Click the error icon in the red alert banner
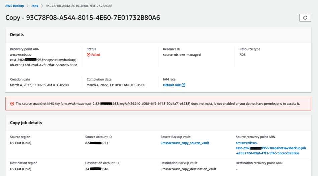318x176 pixels. [x=12, y=104]
